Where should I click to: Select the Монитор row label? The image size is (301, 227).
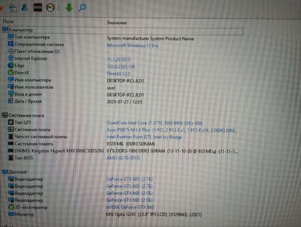pyautogui.click(x=24, y=214)
